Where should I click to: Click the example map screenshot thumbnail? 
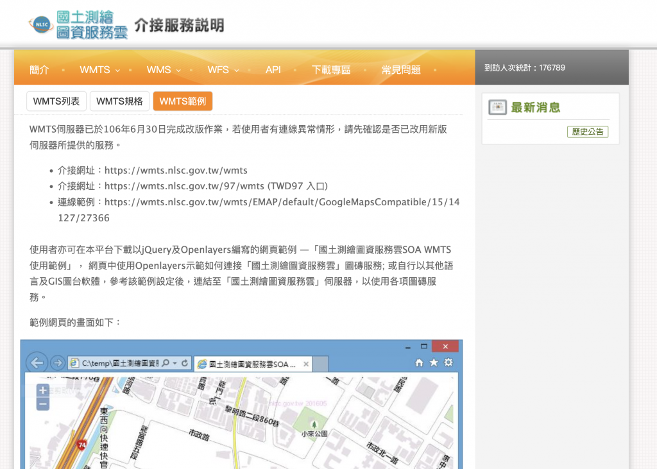[x=241, y=404]
